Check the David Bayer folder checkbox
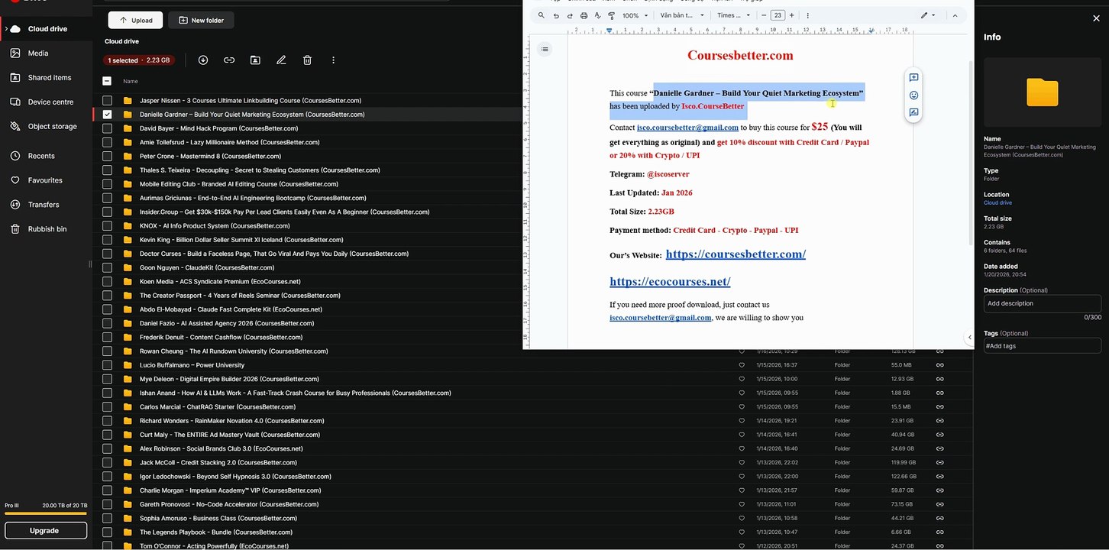This screenshot has height=550, width=1109. 107,128
